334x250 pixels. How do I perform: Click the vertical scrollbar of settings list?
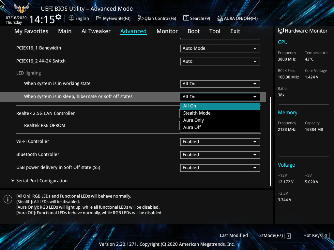coord(270,141)
